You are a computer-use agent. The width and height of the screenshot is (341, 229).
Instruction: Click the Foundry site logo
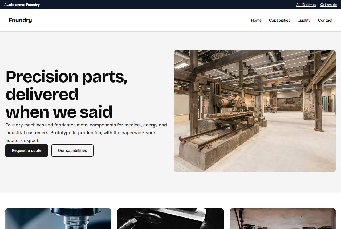(x=20, y=20)
